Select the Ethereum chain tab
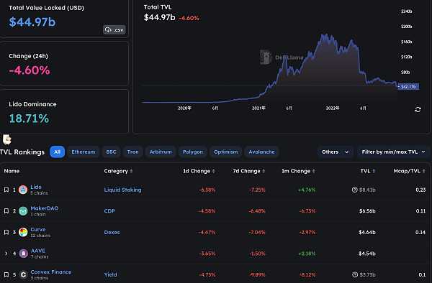The height and width of the screenshot is (283, 432). (84, 152)
